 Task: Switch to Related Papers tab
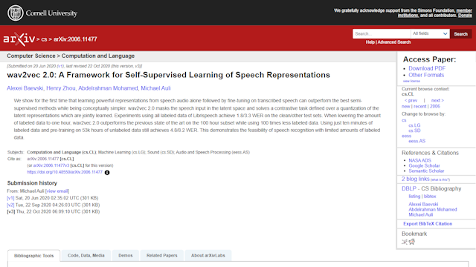pyautogui.click(x=162, y=255)
